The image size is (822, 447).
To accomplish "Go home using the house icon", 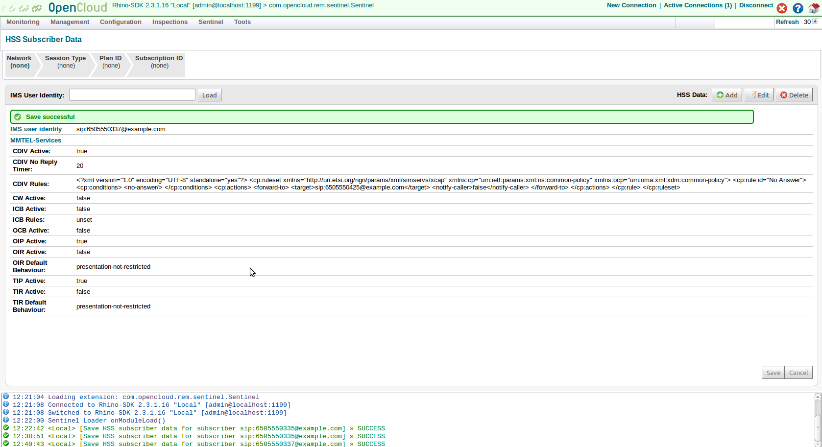I will tap(814, 8).
